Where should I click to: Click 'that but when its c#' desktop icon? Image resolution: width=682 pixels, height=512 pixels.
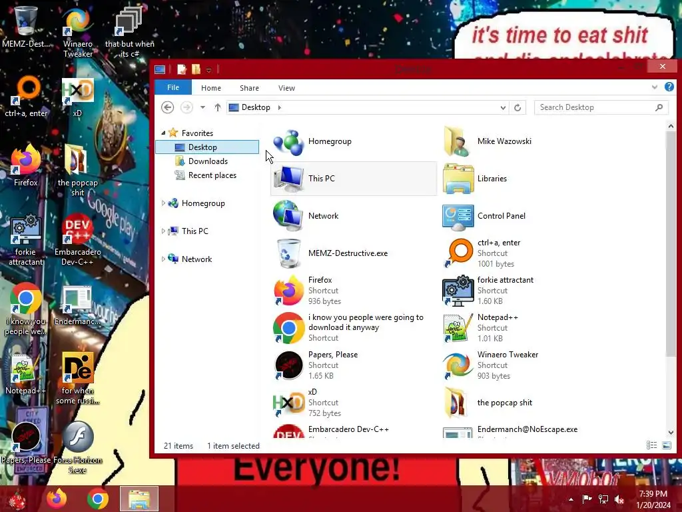(129, 33)
